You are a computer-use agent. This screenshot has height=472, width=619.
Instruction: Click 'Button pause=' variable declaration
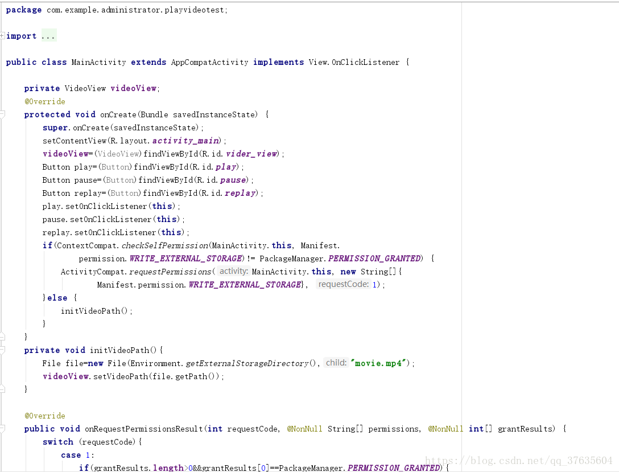click(x=72, y=180)
